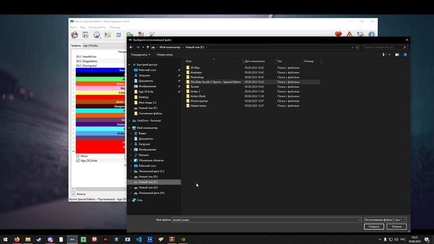Viewport: 434px width, 244px height.
Task: Click the search box in file dialog
Action: pyautogui.click(x=384, y=47)
